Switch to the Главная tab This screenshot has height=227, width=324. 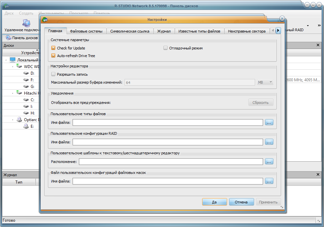point(55,31)
